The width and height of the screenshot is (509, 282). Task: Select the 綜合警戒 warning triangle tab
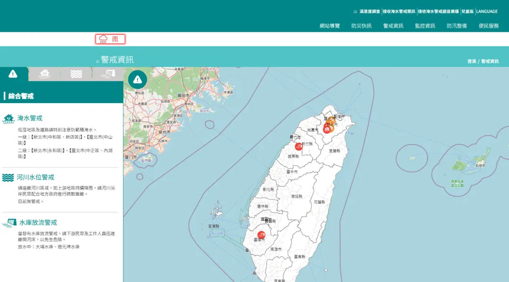[x=13, y=74]
